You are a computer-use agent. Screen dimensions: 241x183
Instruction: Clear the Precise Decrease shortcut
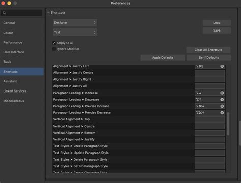(x=222, y=113)
